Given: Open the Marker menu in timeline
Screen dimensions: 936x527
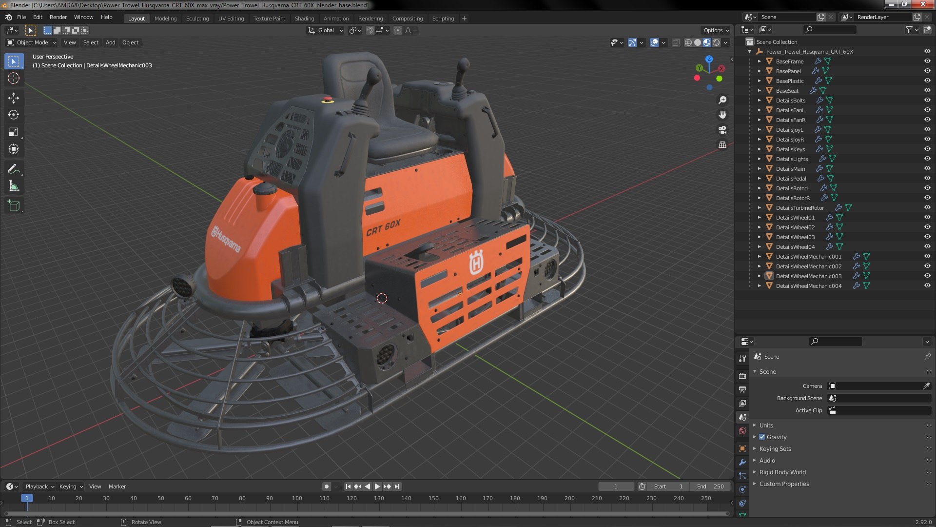Looking at the screenshot, I should (x=117, y=486).
